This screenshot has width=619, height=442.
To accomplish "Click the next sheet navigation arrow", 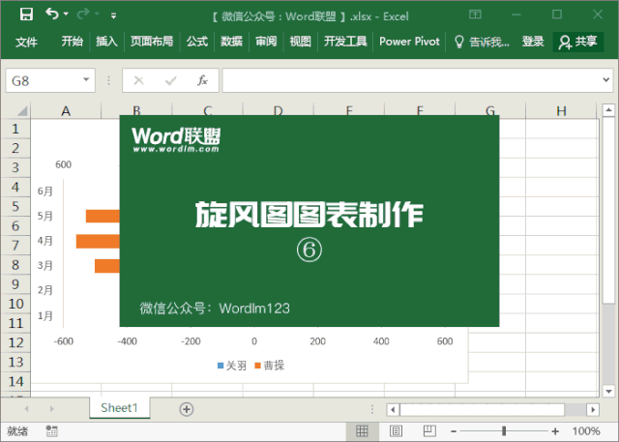I will 51,409.
